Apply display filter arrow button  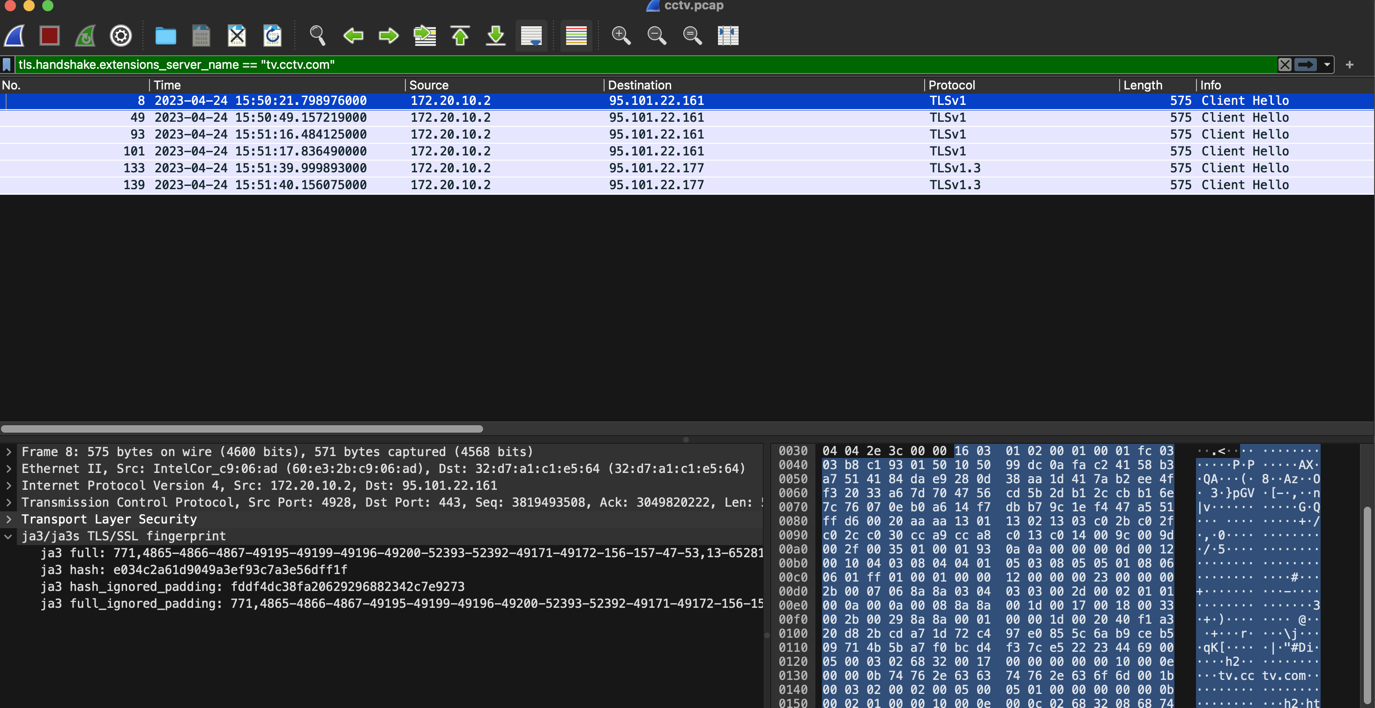[1306, 65]
